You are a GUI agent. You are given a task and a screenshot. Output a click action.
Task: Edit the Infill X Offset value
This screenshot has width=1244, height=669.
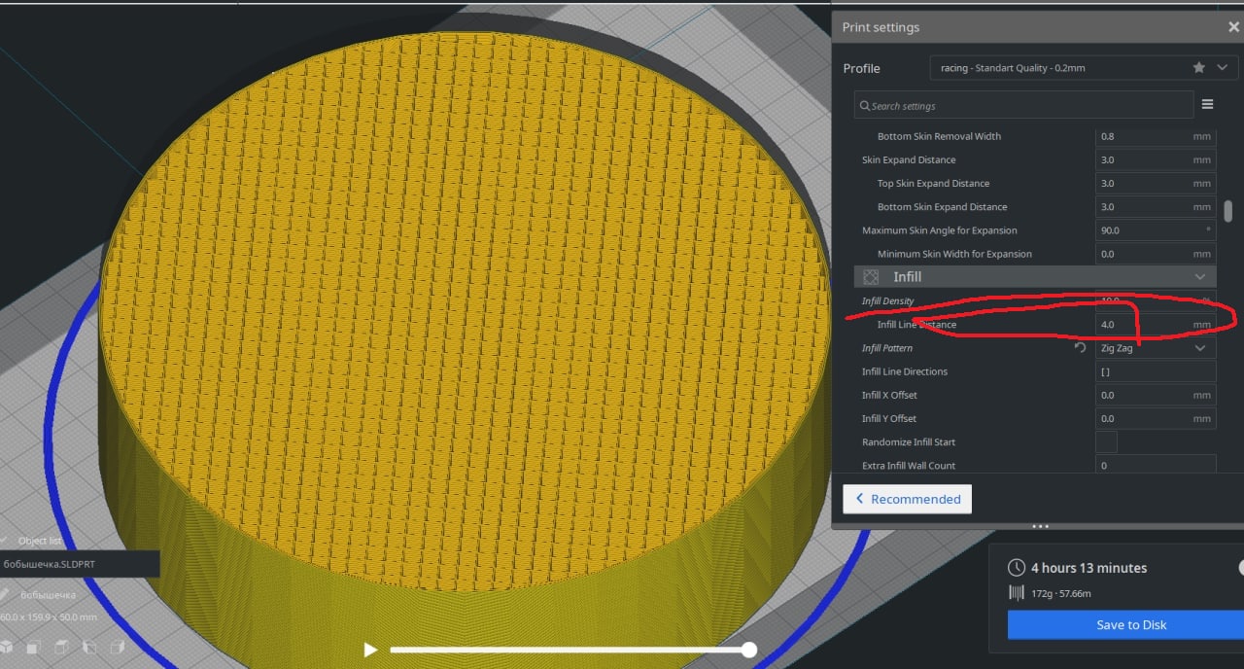[x=1156, y=395]
